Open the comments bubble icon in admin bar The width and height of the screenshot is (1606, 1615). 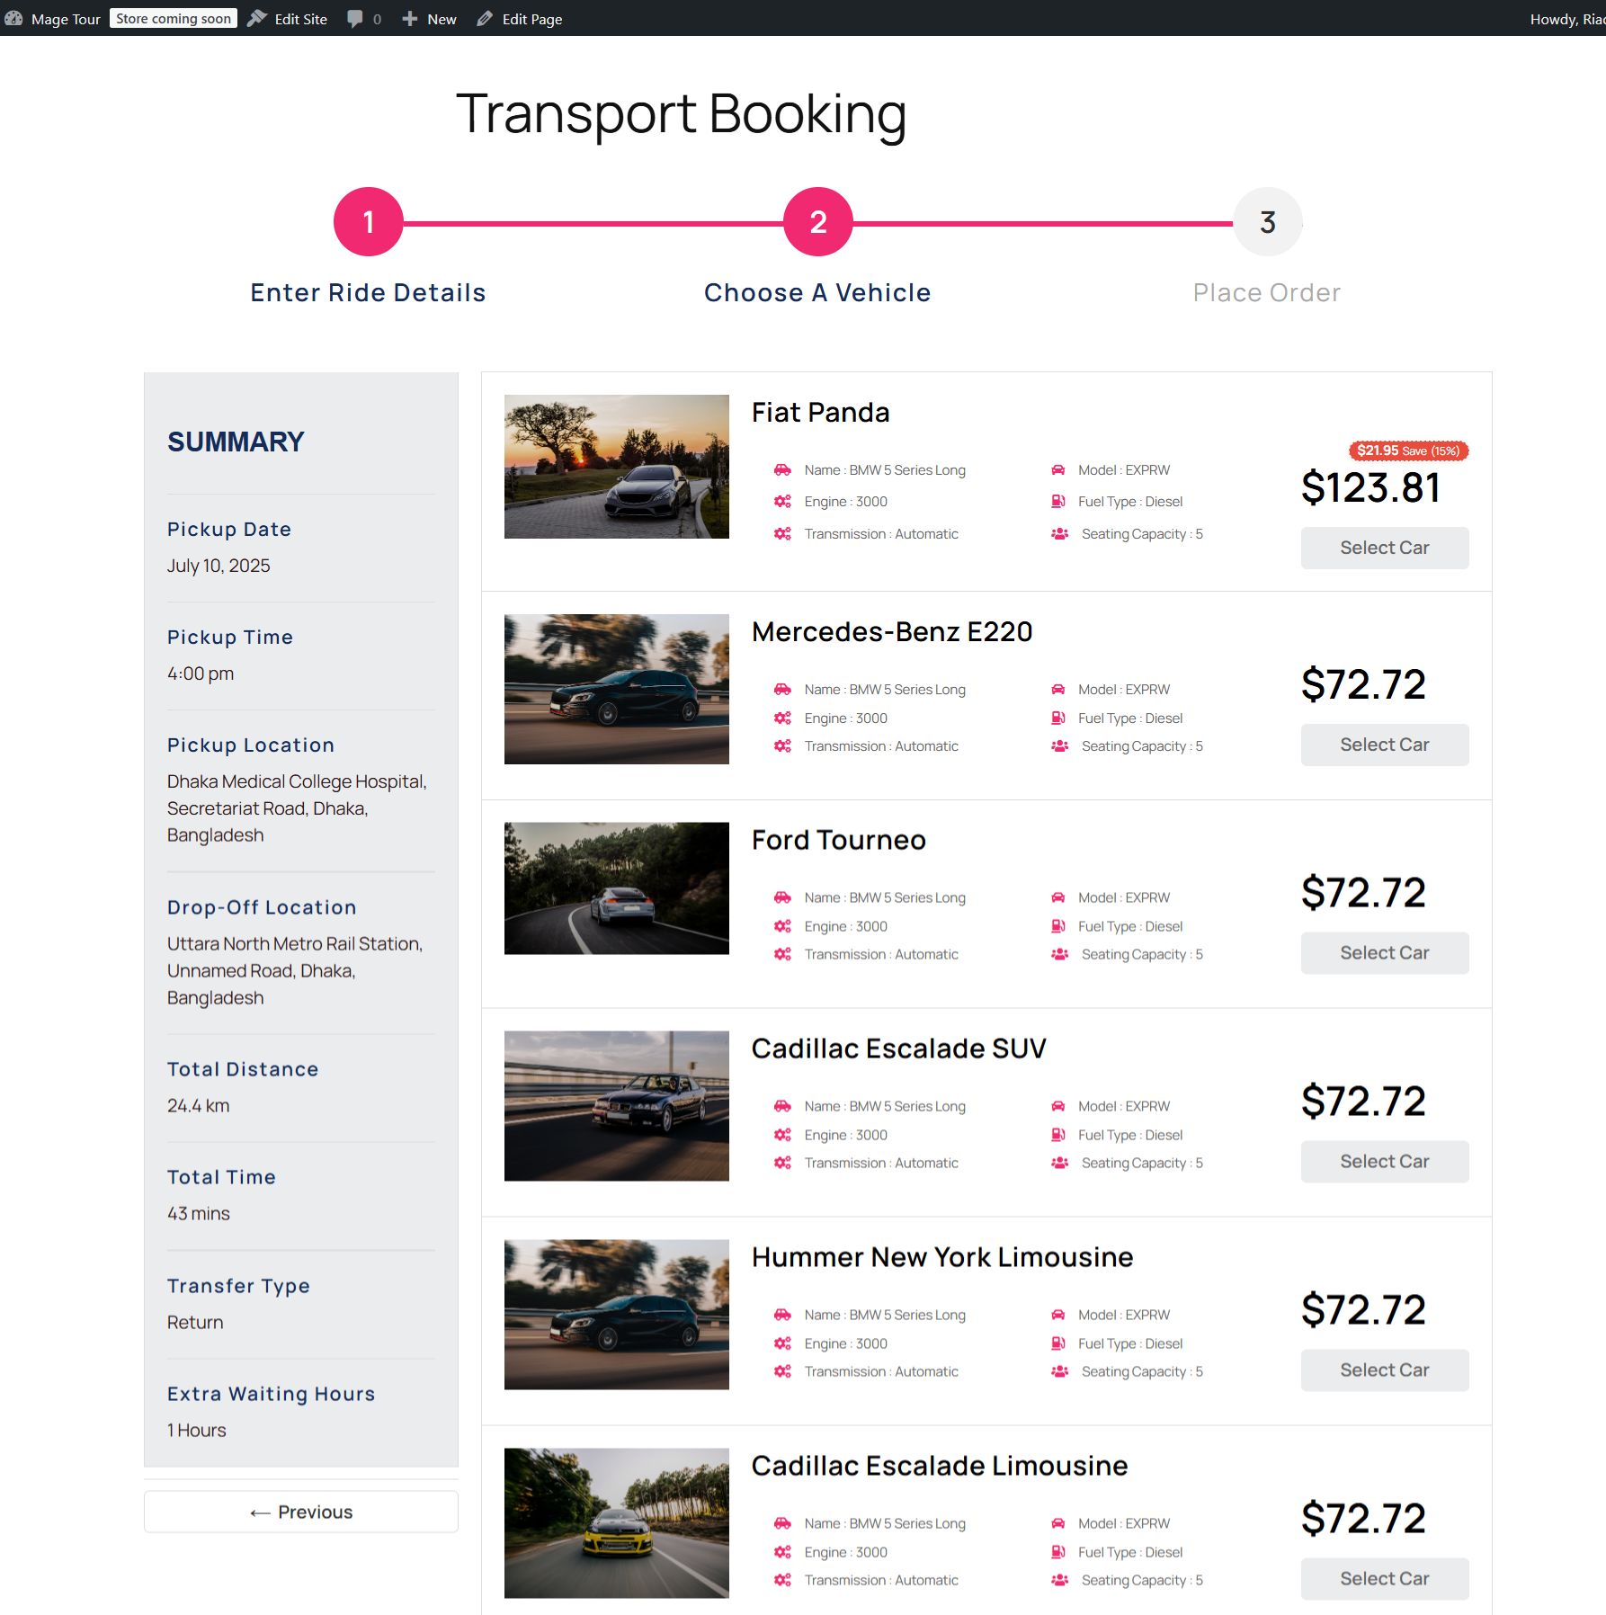(355, 19)
